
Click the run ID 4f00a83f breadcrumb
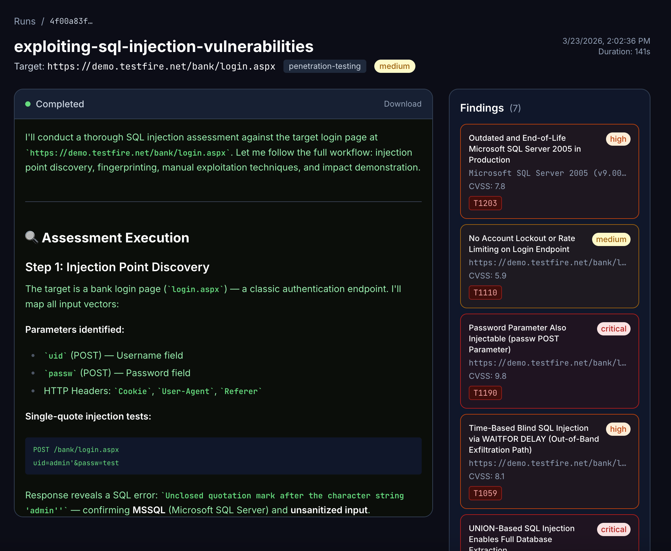71,21
